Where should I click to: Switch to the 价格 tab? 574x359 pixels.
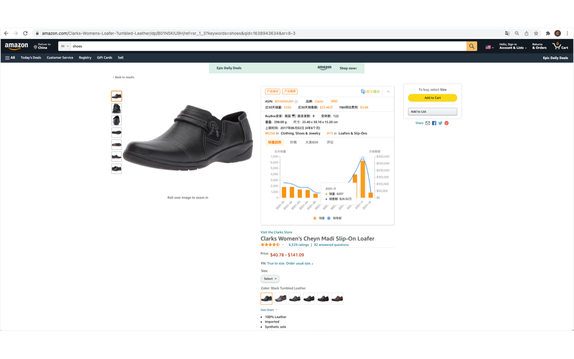293,142
